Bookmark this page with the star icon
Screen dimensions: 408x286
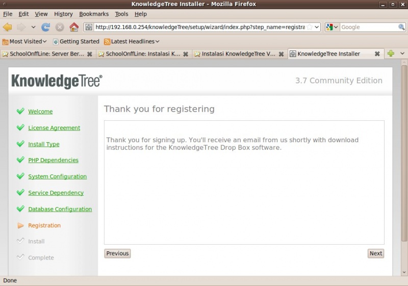[310, 27]
